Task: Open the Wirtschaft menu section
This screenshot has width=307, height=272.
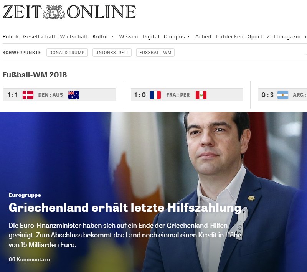Action: pyautogui.click(x=74, y=36)
